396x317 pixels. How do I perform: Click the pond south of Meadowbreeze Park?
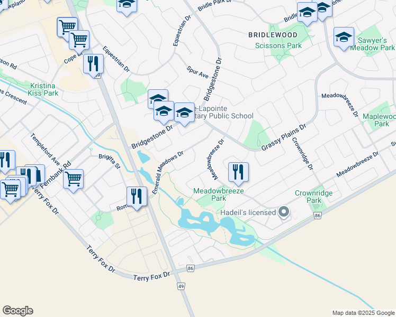click(x=214, y=224)
